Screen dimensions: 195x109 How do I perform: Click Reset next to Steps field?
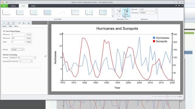coord(29,42)
